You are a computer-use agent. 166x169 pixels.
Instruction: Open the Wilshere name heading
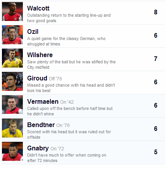40,55
